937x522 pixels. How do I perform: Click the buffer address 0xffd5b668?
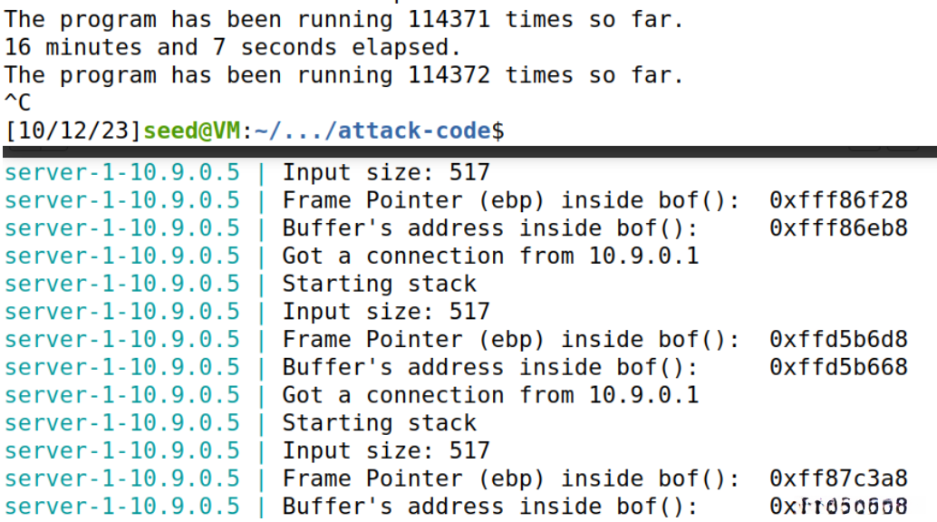point(838,368)
